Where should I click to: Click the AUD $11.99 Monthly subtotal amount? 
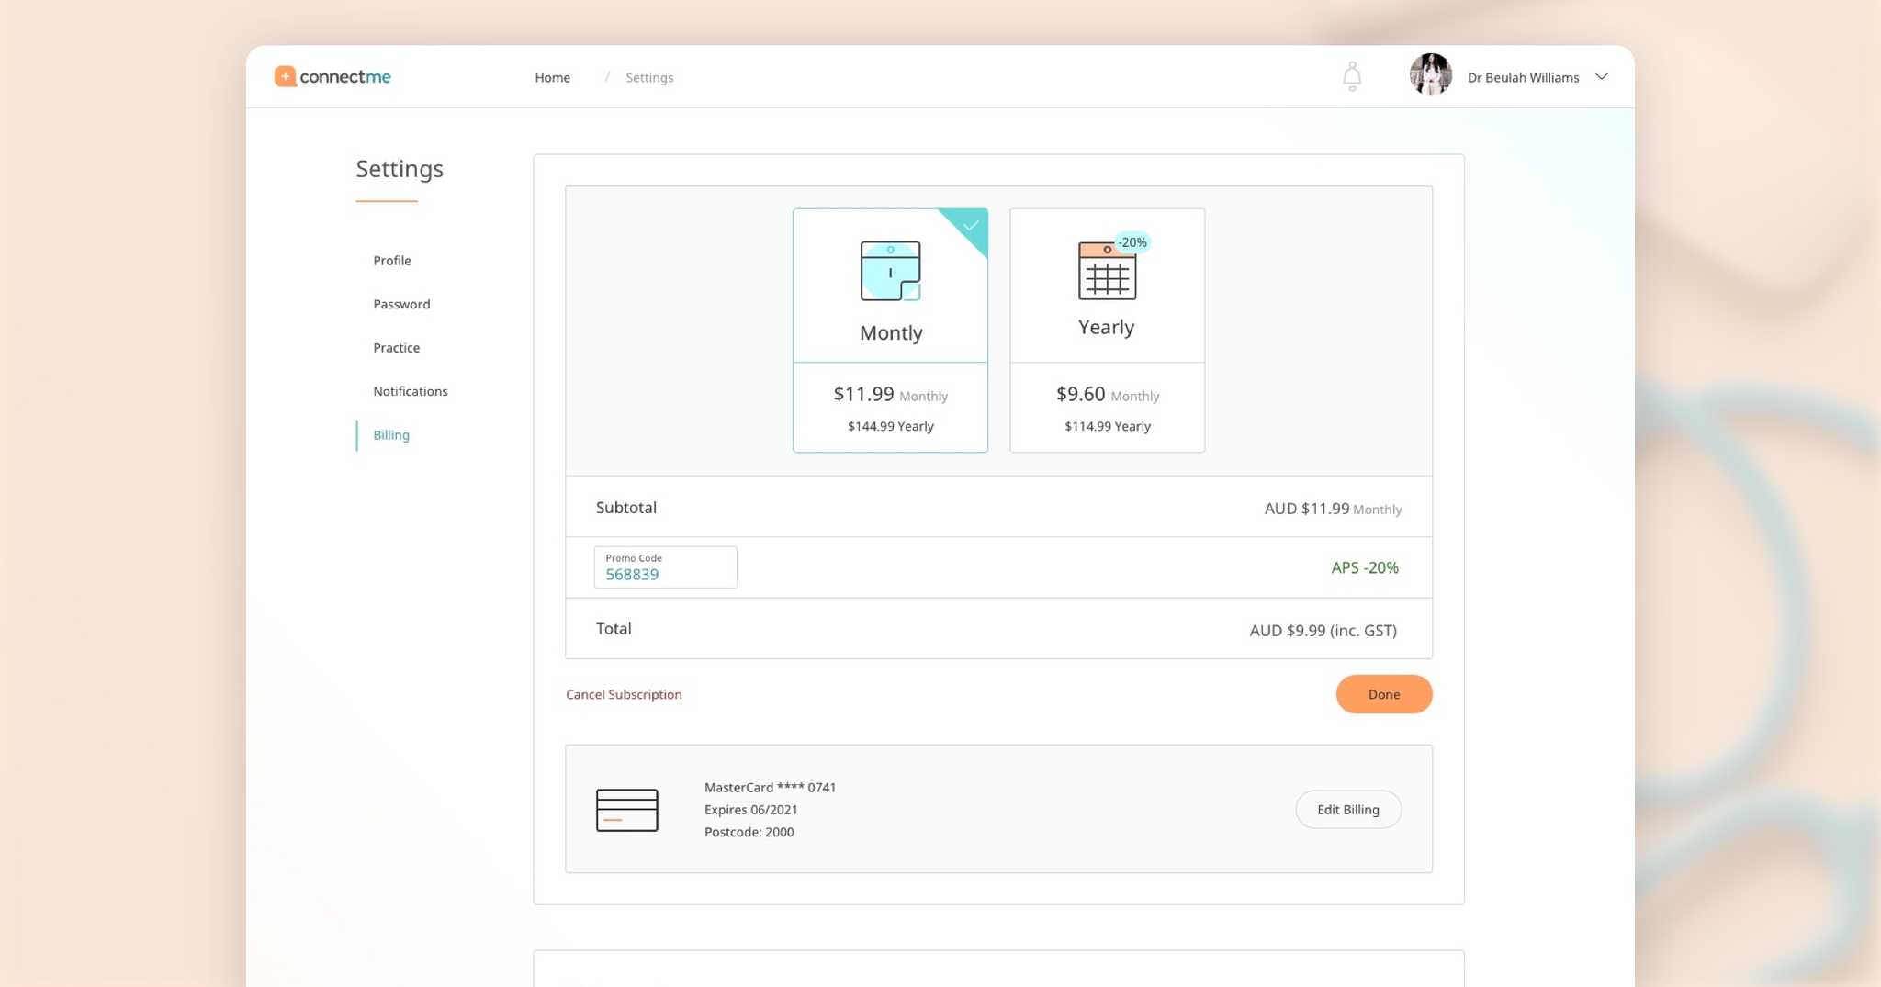click(1333, 509)
